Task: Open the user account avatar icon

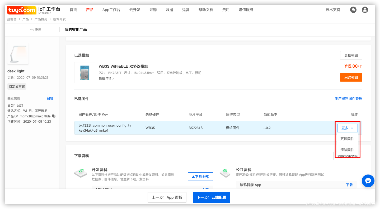Action: coord(365,10)
